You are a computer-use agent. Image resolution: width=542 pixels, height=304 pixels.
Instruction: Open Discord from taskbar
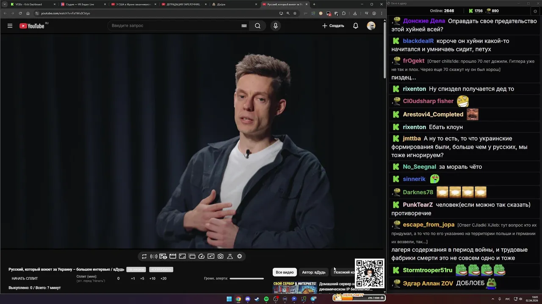(248, 299)
